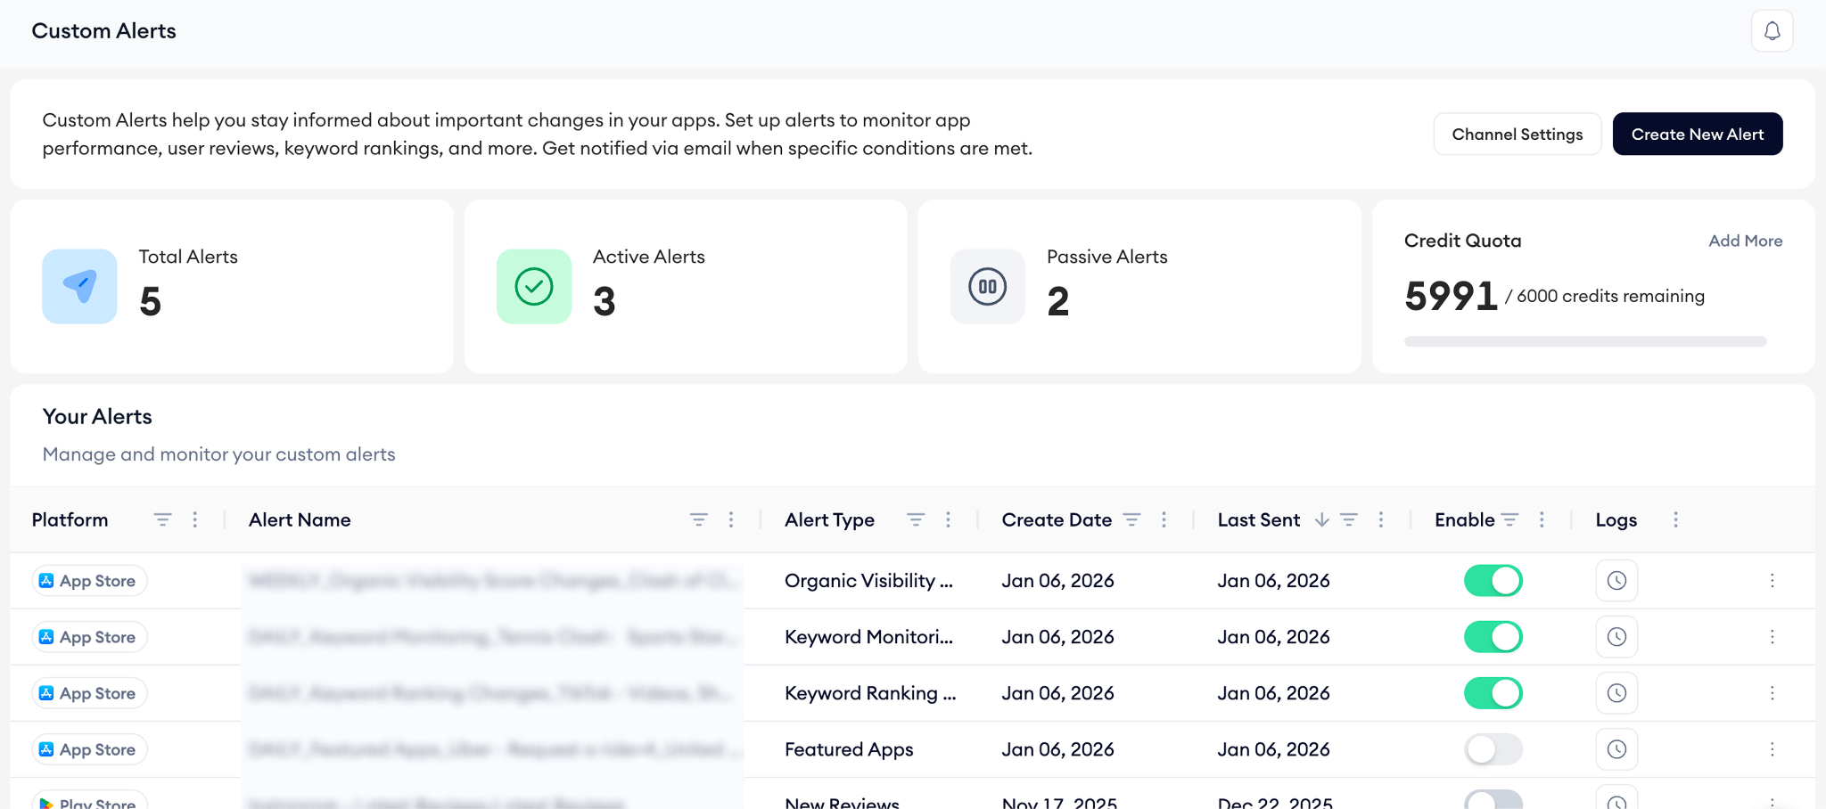1826x809 pixels.
Task: Click filter icon in Create Date column
Action: point(1131,519)
